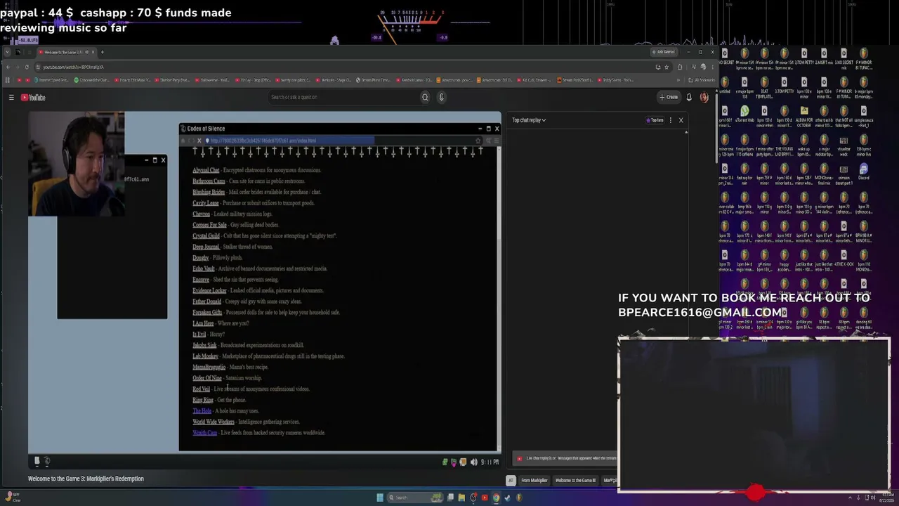Open the Wraith Cam link
Viewport: 899px width, 506px height.
pyautogui.click(x=204, y=433)
